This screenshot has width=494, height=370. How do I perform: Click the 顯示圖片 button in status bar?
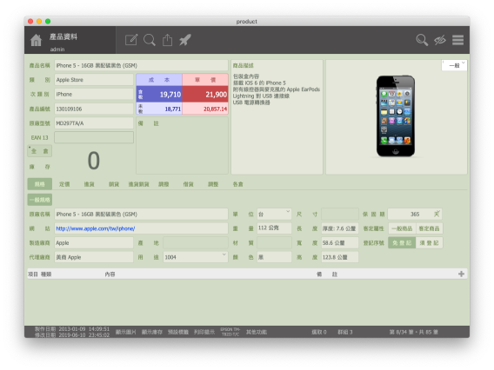[126, 332]
